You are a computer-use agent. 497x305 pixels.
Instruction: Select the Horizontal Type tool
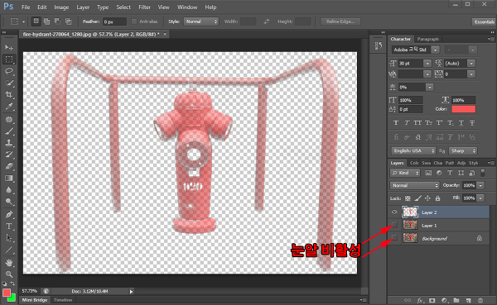click(x=8, y=226)
